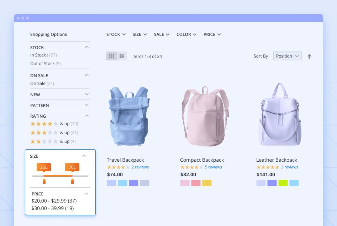Screen dimensions: 337x226
Task: Click the Leather Backpack star rating
Action: click(268, 167)
